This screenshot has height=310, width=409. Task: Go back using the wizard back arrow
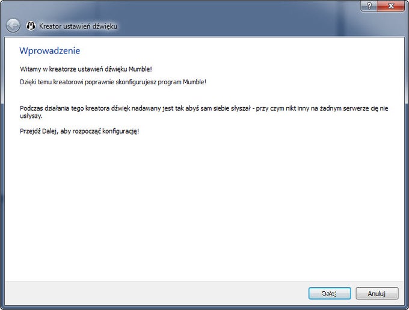pos(13,25)
